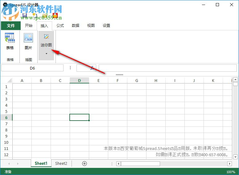The height and width of the screenshot is (175, 239).
Task: Click the horizontal scrollbar right arrow
Action: pyautogui.click(x=229, y=164)
